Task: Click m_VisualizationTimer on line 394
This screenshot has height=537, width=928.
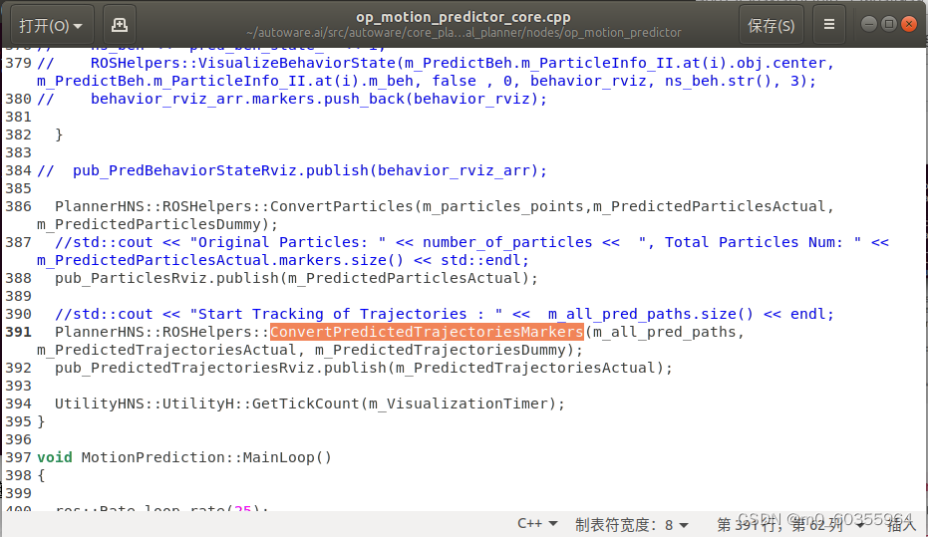Action: tap(459, 403)
